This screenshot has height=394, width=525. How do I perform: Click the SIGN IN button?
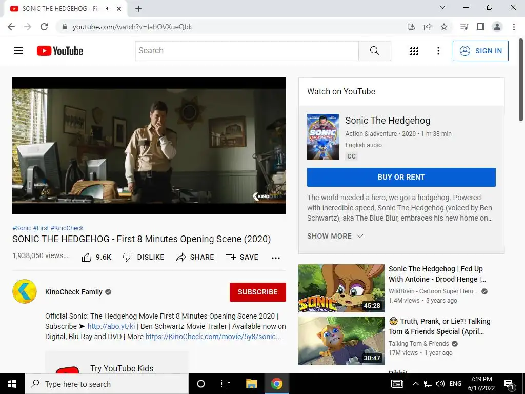point(480,51)
